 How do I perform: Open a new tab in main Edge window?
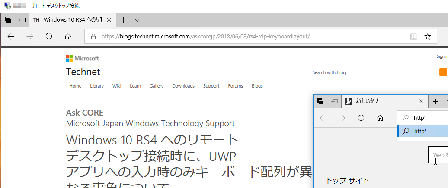click(x=123, y=20)
